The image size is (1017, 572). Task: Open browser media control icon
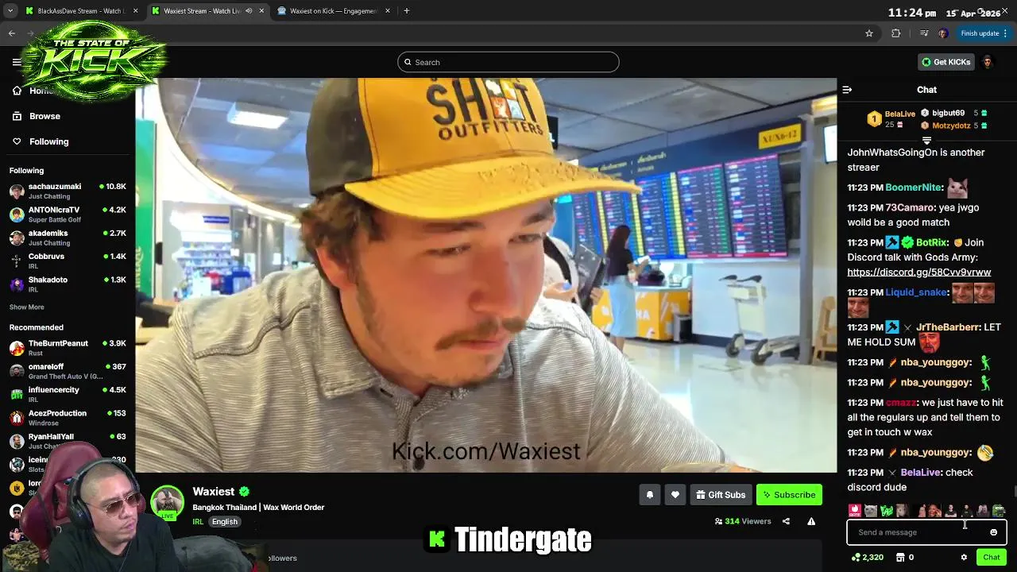923,33
